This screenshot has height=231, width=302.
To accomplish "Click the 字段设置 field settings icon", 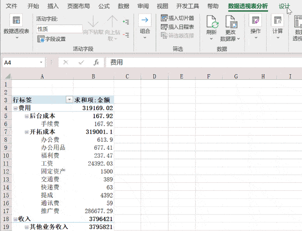I will point(41,39).
